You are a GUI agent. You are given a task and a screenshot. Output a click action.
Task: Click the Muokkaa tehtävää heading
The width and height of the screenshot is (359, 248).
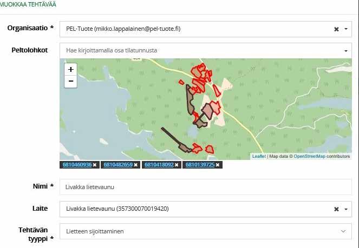pyautogui.click(x=28, y=4)
